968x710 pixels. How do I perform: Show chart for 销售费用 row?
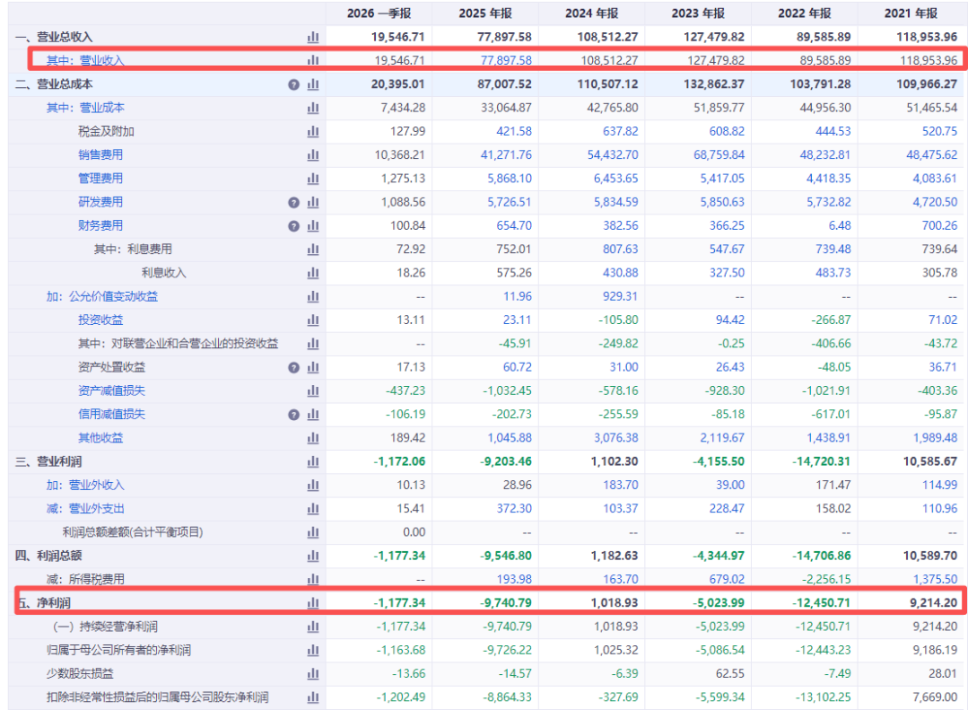tap(313, 154)
